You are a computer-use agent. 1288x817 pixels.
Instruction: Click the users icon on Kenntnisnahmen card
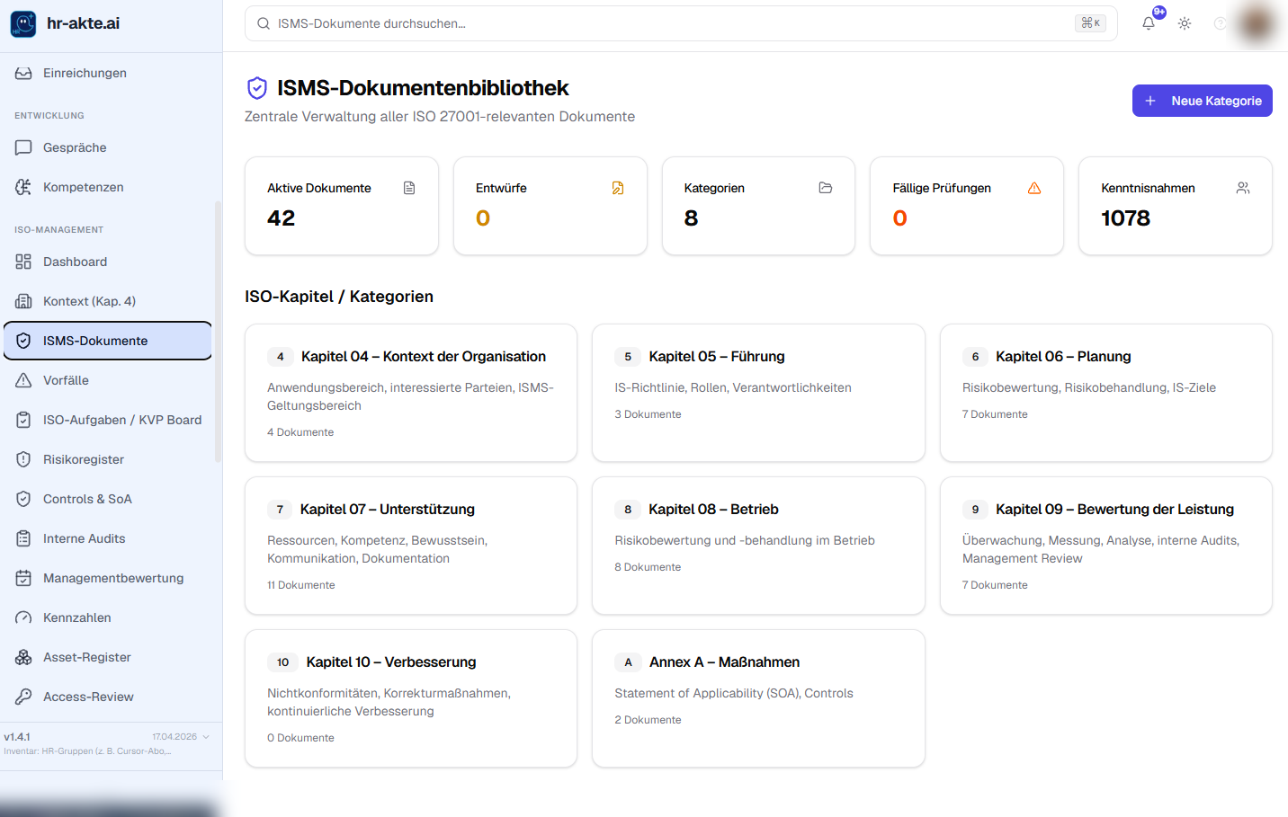coord(1243,188)
